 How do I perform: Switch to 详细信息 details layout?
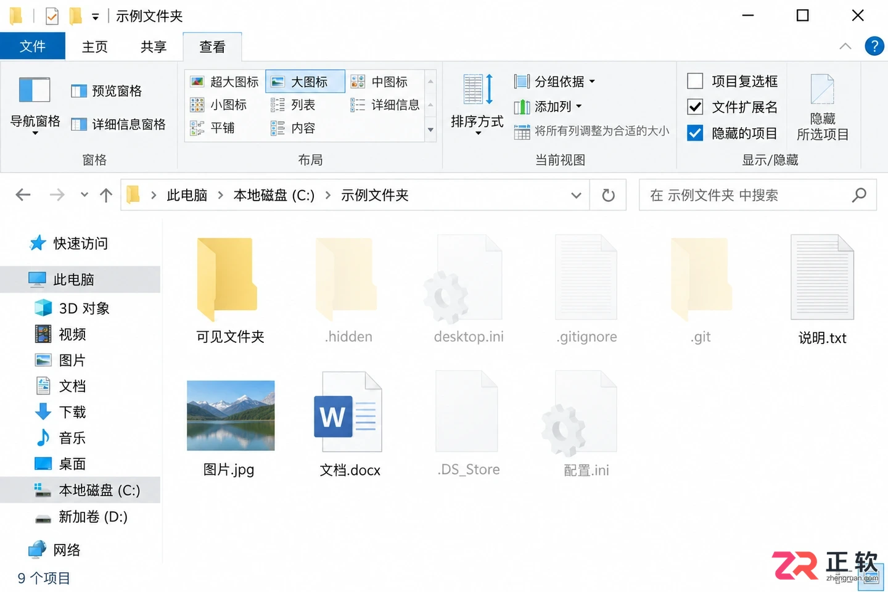[385, 105]
